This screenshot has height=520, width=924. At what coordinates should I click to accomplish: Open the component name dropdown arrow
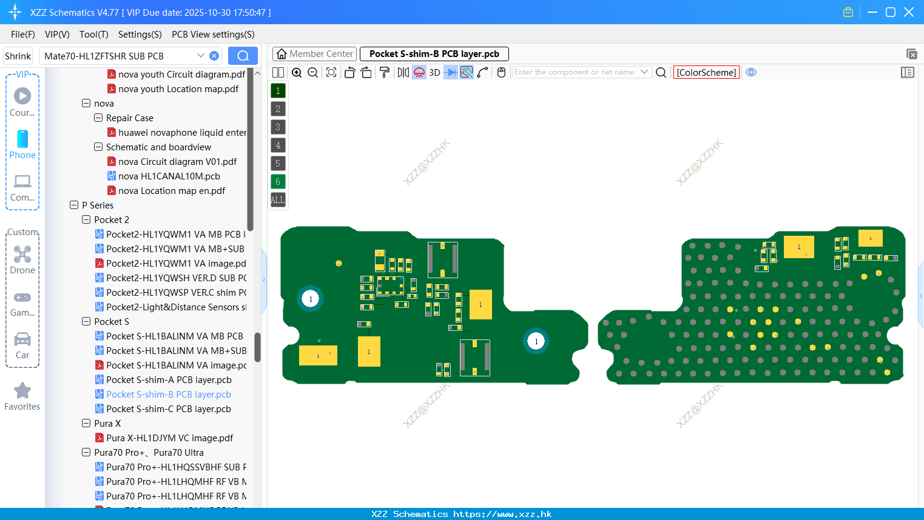[x=644, y=72]
